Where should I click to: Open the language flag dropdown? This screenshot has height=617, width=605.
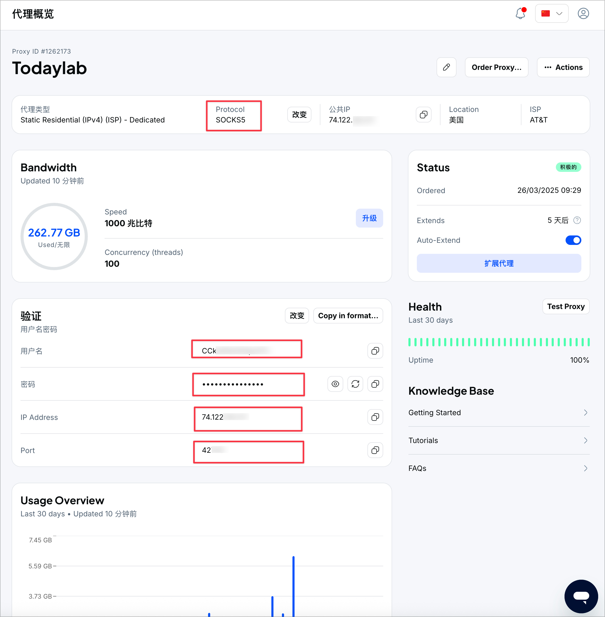[x=551, y=14]
